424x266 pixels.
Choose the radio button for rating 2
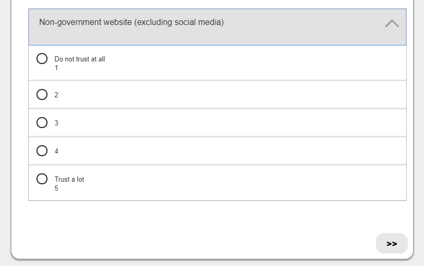(x=42, y=95)
